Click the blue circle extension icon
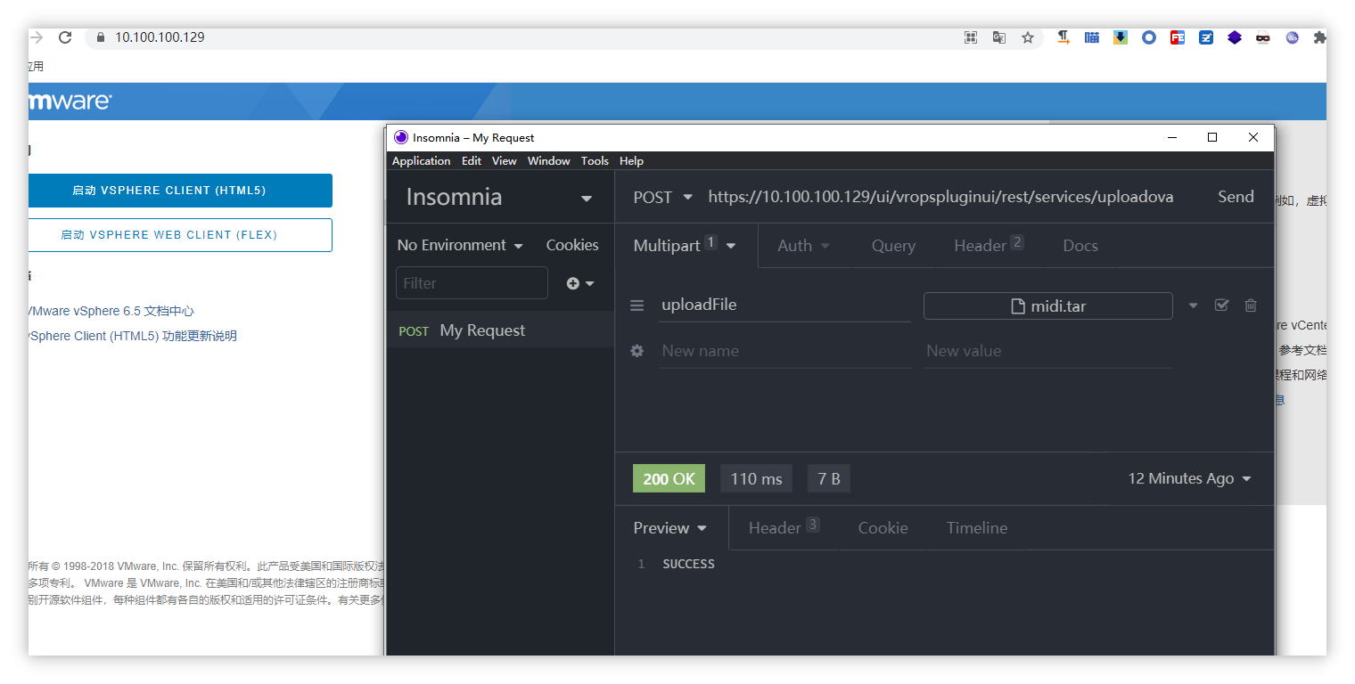The height and width of the screenshot is (684, 1355). [x=1149, y=37]
